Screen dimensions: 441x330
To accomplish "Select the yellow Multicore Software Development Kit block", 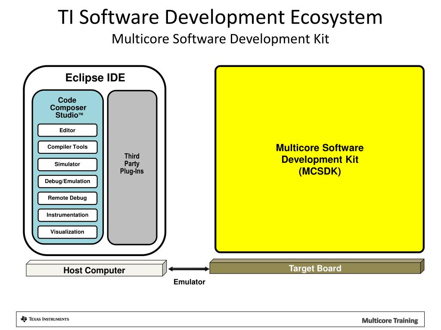I will tap(320, 159).
